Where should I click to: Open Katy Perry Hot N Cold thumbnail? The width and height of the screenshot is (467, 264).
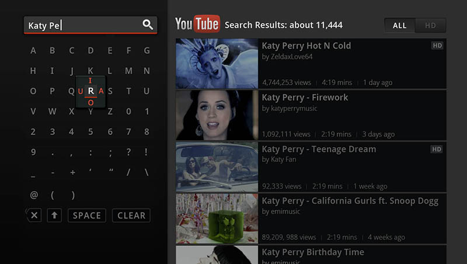(217, 64)
